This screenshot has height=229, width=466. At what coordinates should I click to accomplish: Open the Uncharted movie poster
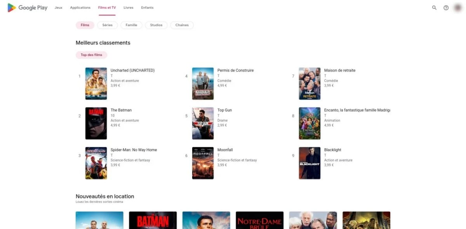tap(96, 84)
